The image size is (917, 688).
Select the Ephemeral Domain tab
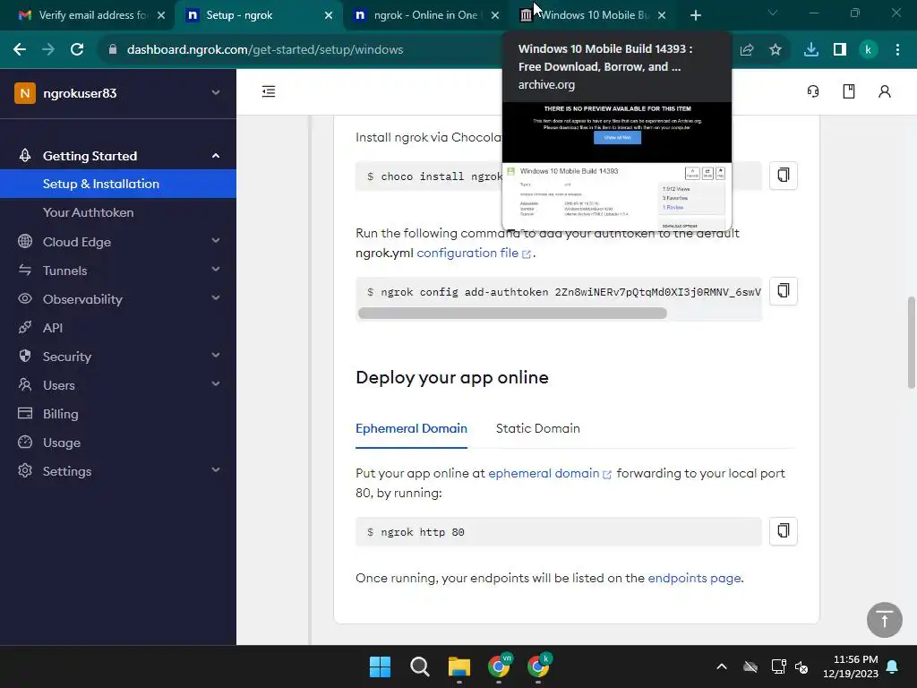(411, 428)
